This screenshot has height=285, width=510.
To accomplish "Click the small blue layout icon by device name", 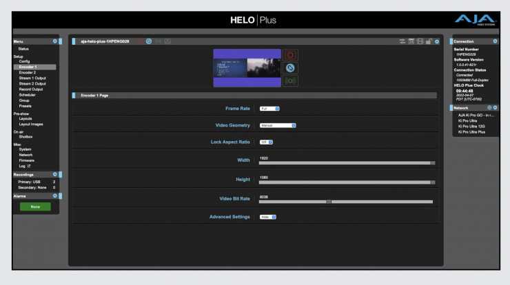I will [x=148, y=42].
